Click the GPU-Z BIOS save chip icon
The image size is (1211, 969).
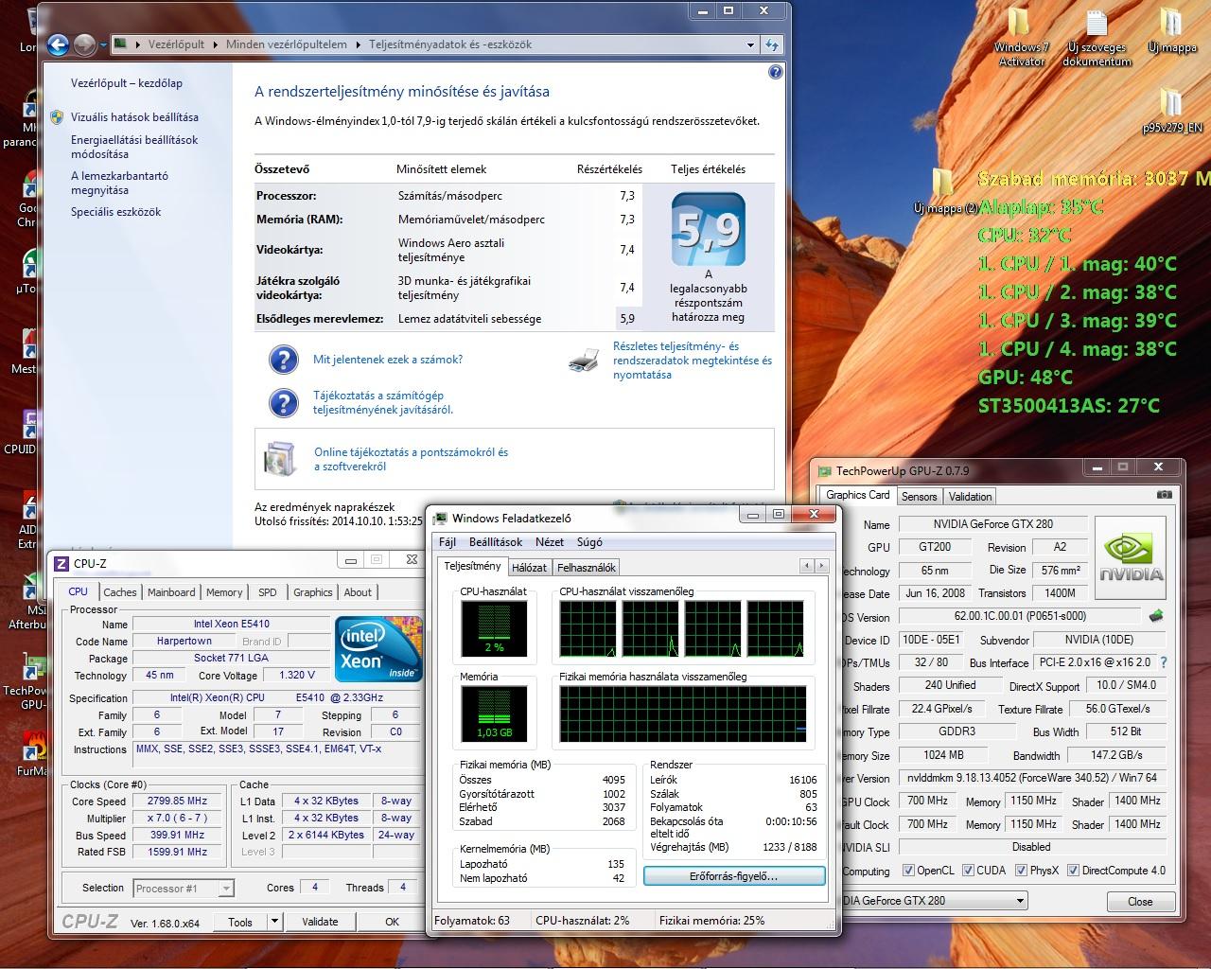(1155, 616)
